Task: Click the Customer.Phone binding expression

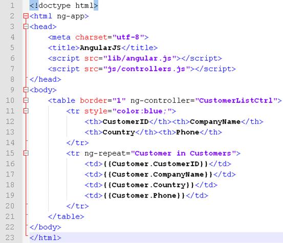Action: pyautogui.click(x=144, y=195)
